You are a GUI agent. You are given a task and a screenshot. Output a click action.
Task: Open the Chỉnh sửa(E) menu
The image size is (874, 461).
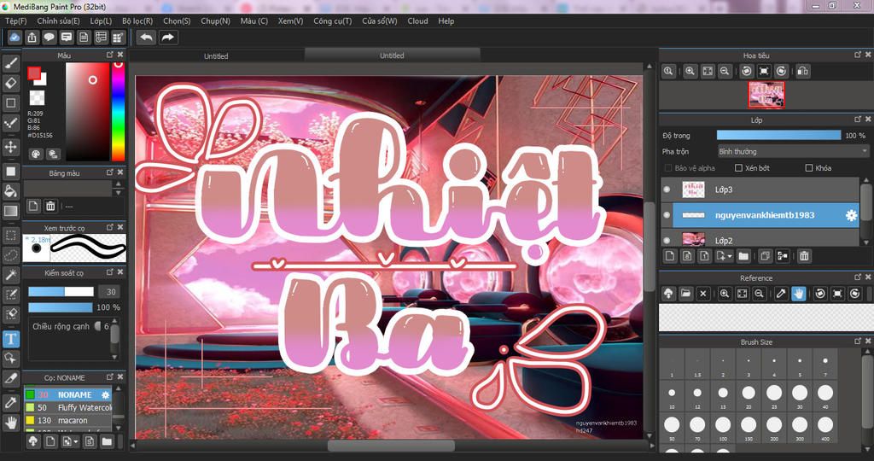58,20
